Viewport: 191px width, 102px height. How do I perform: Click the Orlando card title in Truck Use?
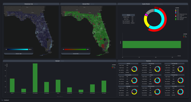(151, 75)
